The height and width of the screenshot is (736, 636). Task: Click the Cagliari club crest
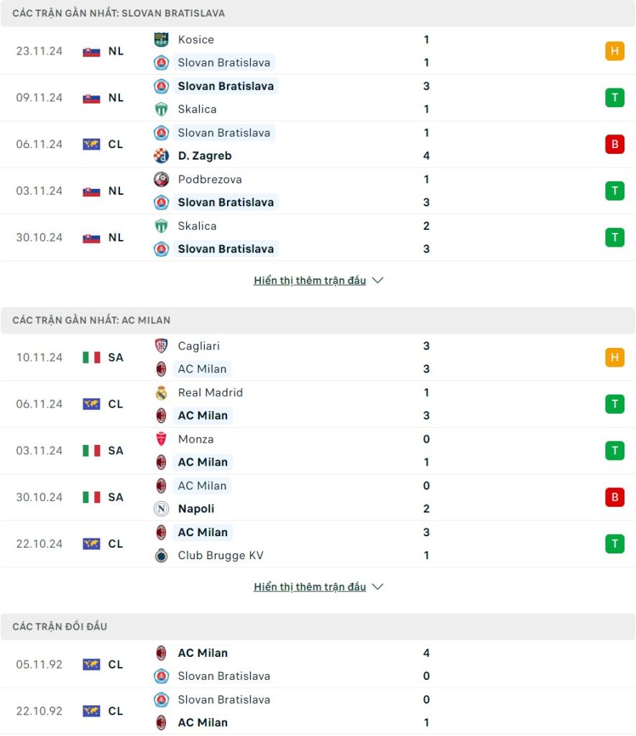click(x=162, y=346)
